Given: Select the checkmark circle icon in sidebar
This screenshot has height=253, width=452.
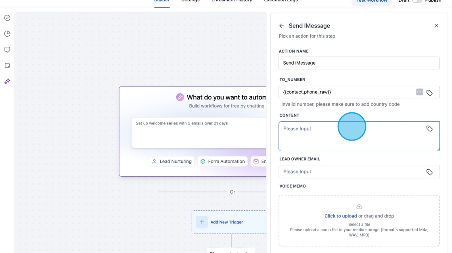Looking at the screenshot, I should pos(7,18).
